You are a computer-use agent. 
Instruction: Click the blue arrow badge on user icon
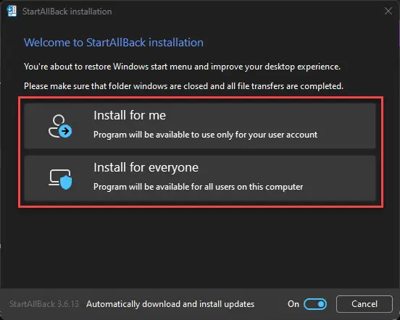pos(65,131)
